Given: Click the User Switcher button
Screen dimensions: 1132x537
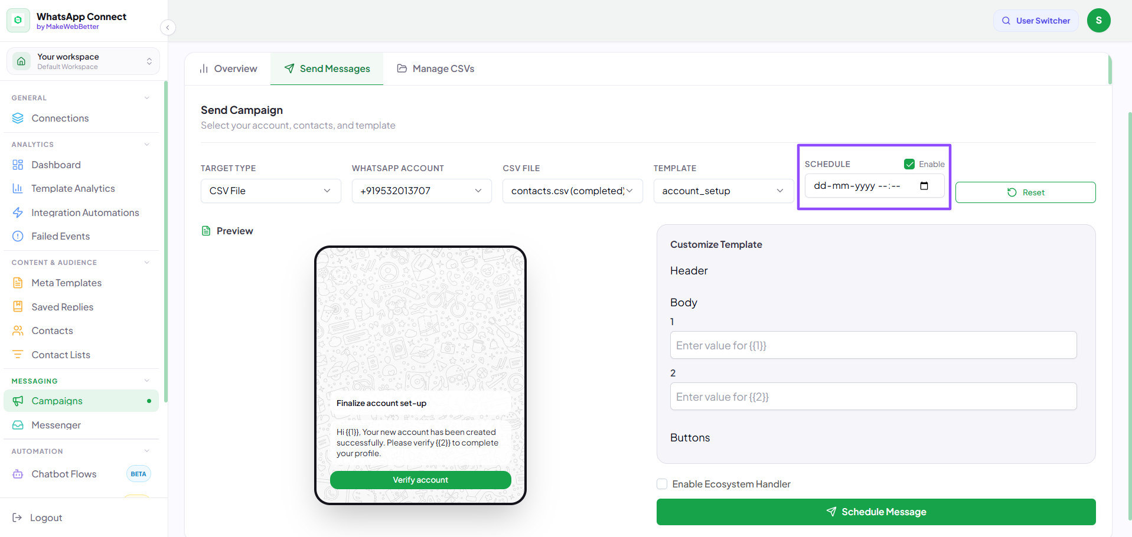Looking at the screenshot, I should tap(1036, 21).
